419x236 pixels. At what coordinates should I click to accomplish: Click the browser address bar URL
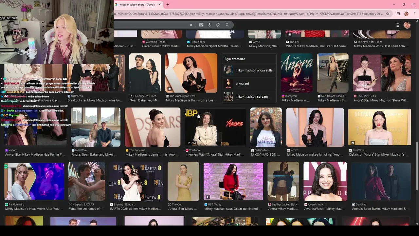coord(248,14)
